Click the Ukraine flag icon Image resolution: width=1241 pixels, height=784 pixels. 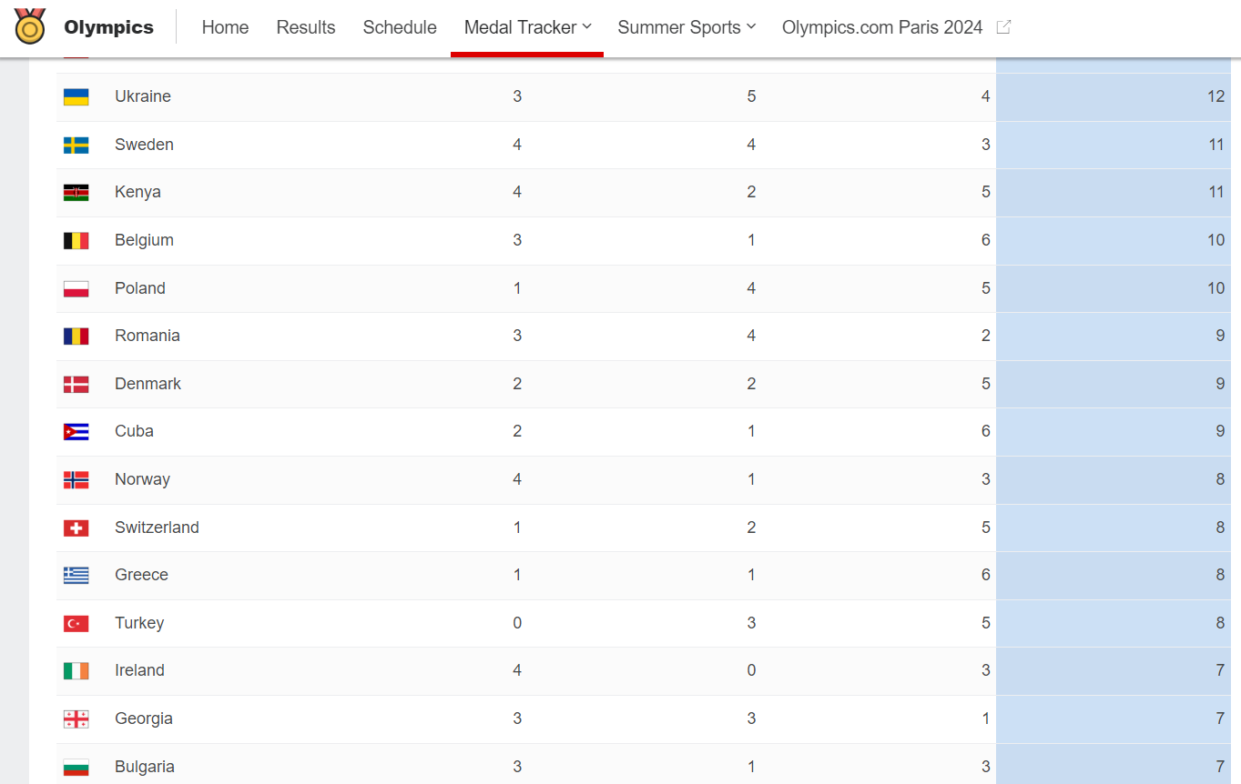coord(76,96)
